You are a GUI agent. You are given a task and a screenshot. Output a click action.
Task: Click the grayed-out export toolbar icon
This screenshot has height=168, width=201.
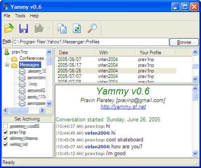coord(39,29)
